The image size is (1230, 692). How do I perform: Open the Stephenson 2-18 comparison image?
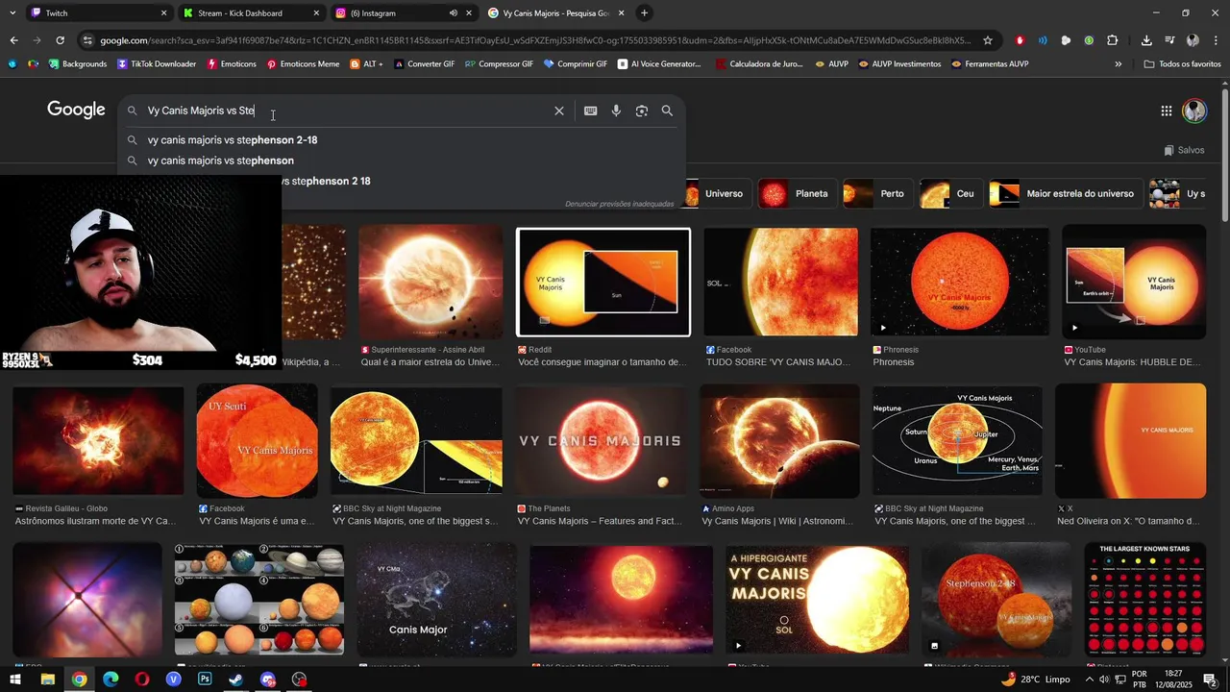(996, 600)
